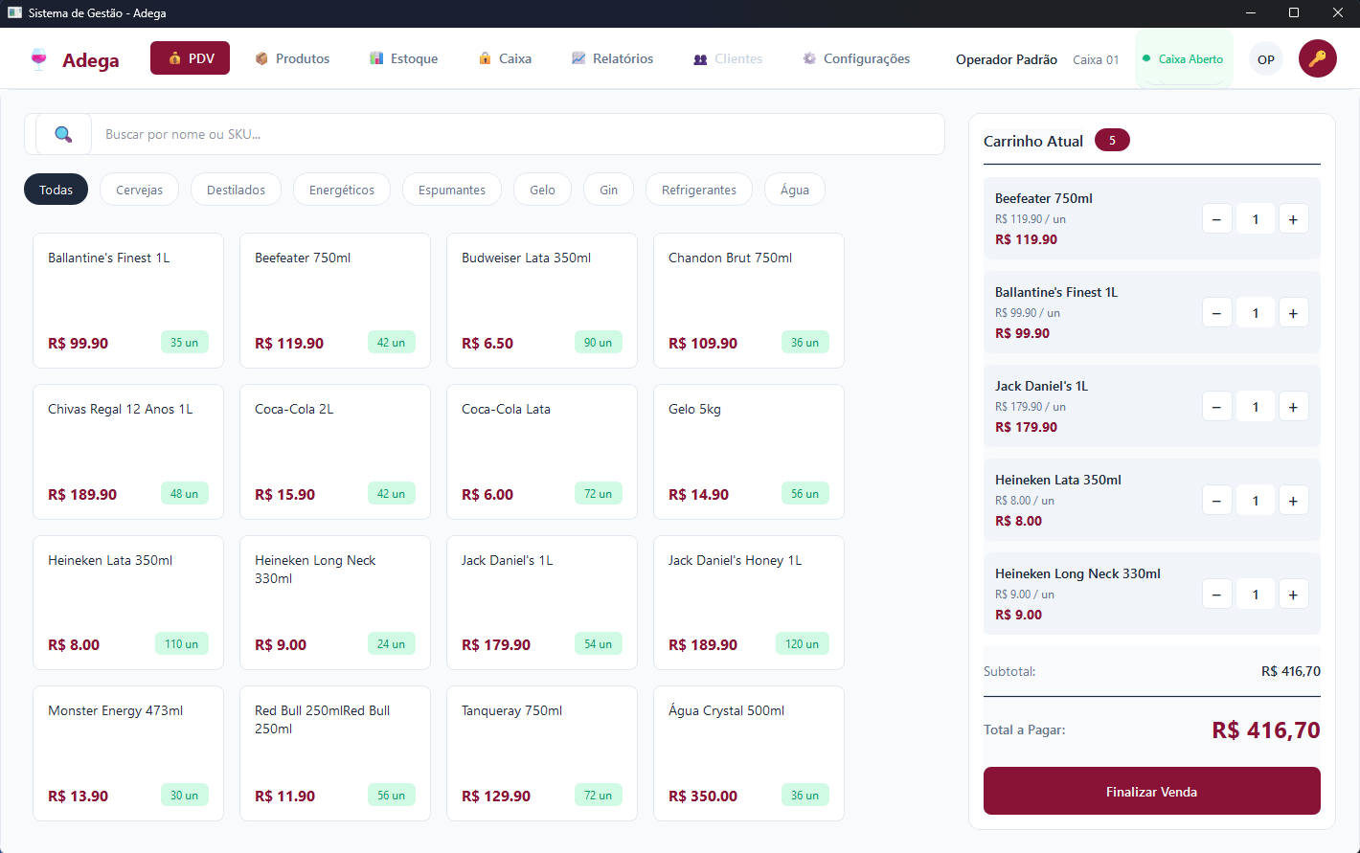Click the Operador Padrão label
This screenshot has width=1360, height=853.
click(x=1007, y=59)
